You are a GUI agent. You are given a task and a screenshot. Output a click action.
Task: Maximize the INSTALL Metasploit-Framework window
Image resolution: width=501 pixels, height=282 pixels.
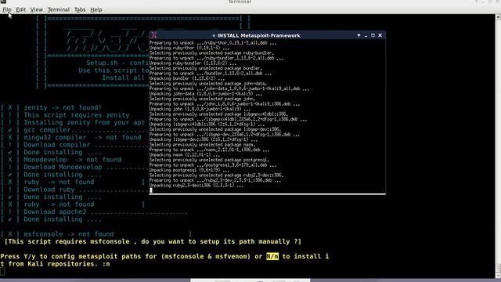pos(373,35)
